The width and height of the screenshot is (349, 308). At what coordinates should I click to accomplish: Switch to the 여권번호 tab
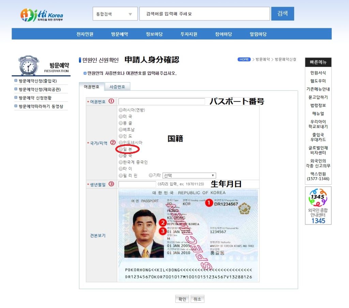point(91,87)
